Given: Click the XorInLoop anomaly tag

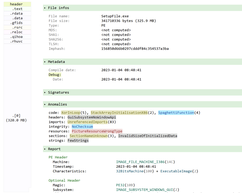Looking at the screenshot, I should [71, 113].
